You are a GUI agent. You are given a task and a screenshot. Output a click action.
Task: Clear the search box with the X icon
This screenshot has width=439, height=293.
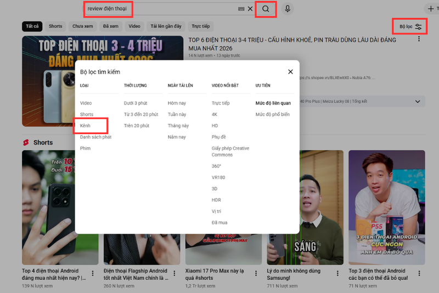pyautogui.click(x=250, y=9)
